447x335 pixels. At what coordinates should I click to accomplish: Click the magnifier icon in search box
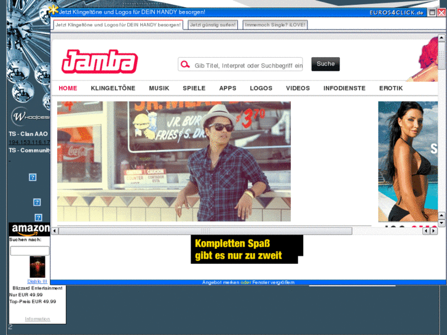point(185,65)
